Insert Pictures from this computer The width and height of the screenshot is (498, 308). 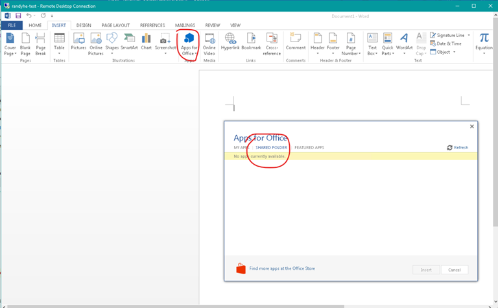78,41
